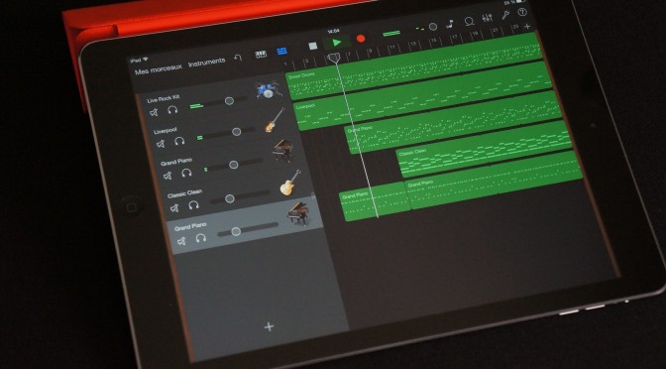Tap the playhead handle on the ruler
The image size is (666, 369).
click(335, 58)
